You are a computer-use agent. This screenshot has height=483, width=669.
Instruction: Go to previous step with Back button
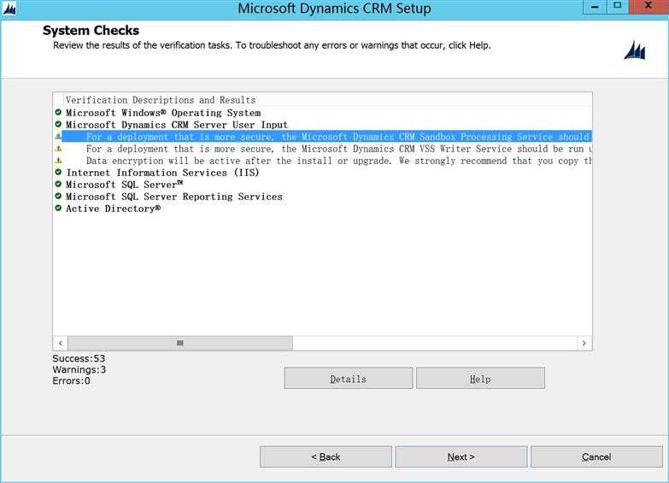click(x=326, y=457)
